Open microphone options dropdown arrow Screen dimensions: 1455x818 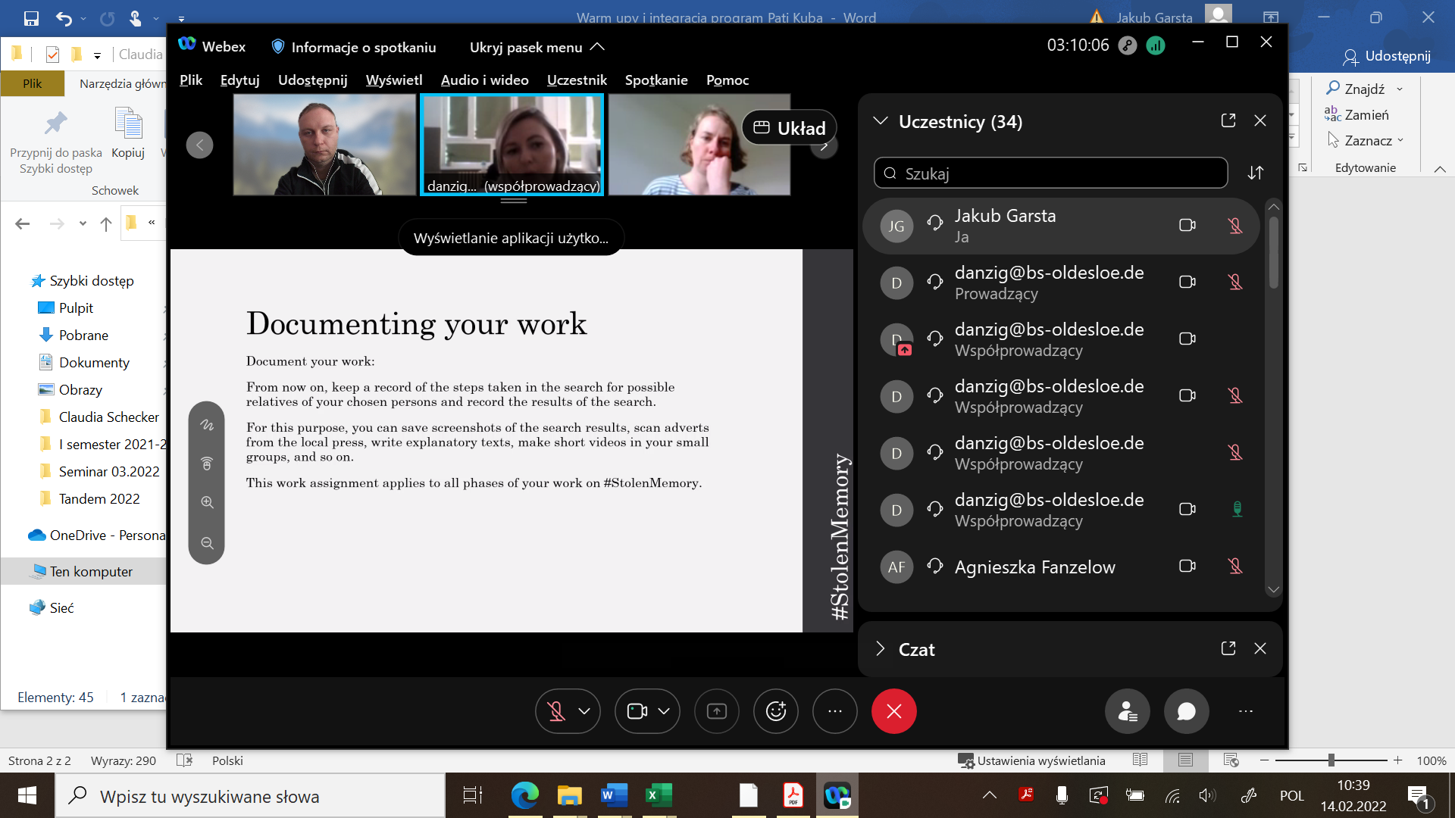pyautogui.click(x=584, y=711)
